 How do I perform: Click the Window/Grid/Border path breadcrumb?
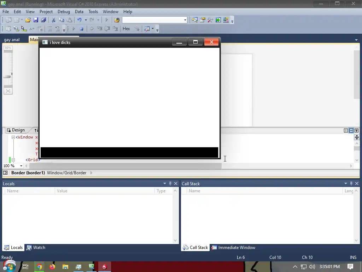point(66,173)
